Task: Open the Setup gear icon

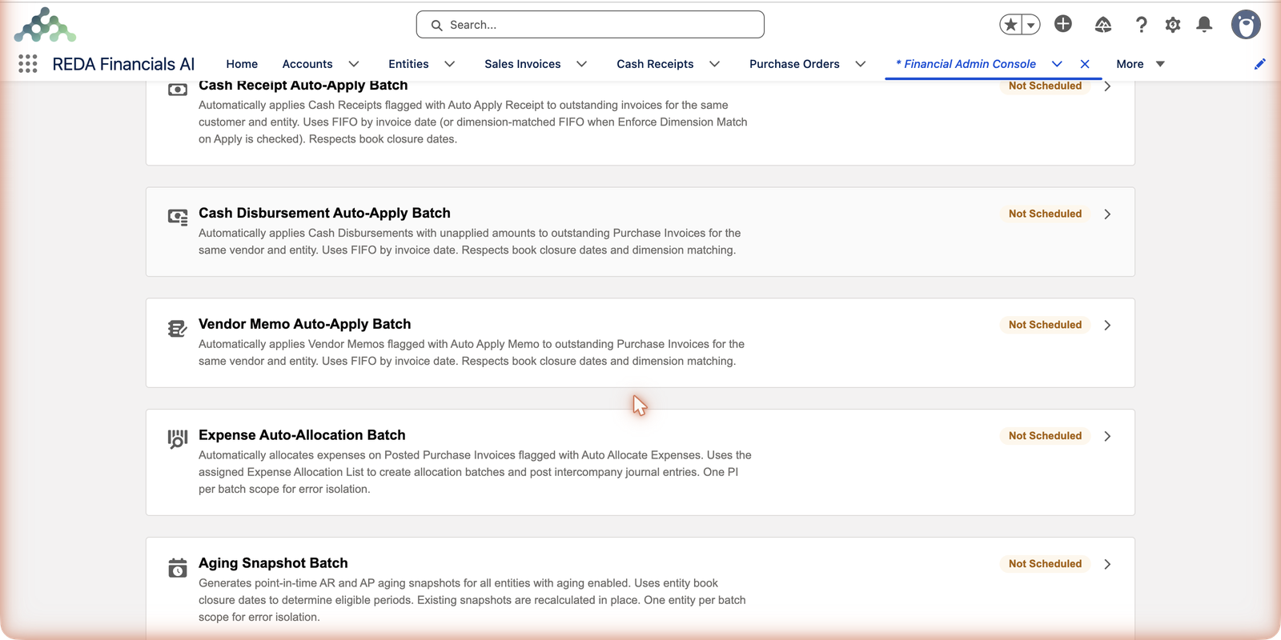Action: 1173,25
